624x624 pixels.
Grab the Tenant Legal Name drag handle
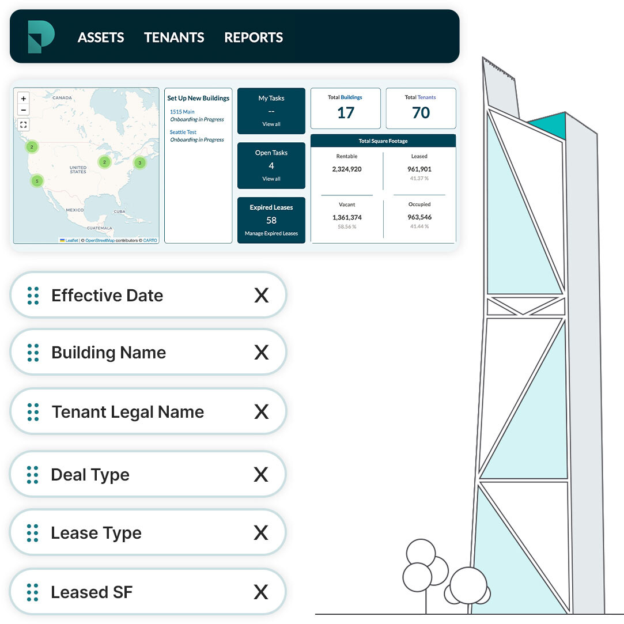point(33,412)
